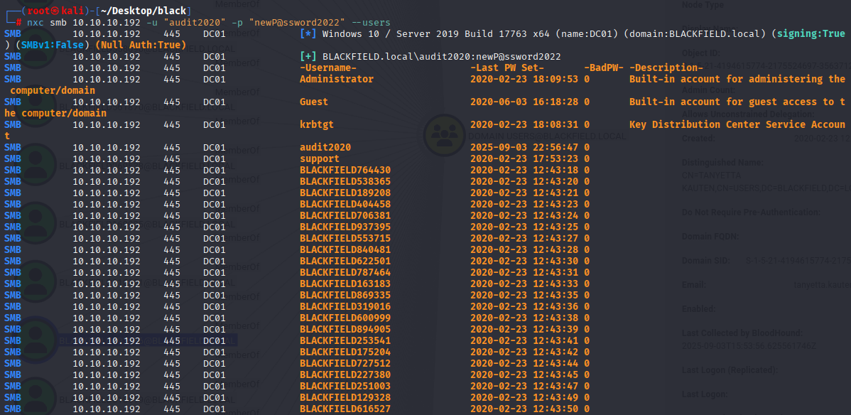Screen dimensions: 851x415
Task: Click the red # root prompt symbol
Action: pos(19,22)
